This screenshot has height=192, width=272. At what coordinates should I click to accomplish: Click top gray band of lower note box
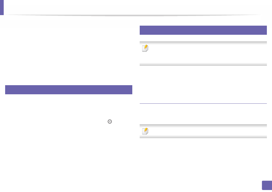tap(203, 125)
